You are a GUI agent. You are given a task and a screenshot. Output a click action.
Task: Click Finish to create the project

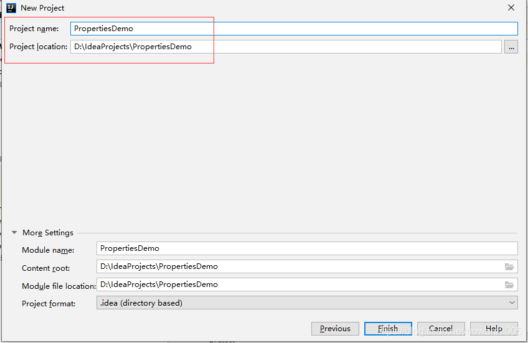coord(388,329)
